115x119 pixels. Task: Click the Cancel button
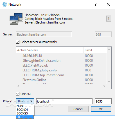click(78, 109)
